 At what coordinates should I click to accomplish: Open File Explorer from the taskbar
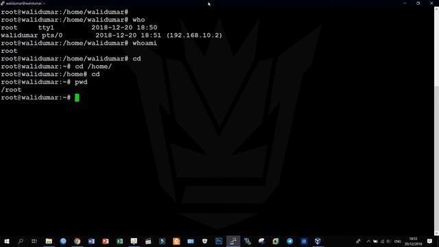(49, 241)
